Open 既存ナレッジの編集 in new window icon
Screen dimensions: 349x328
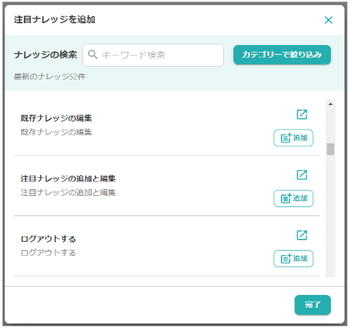(302, 114)
